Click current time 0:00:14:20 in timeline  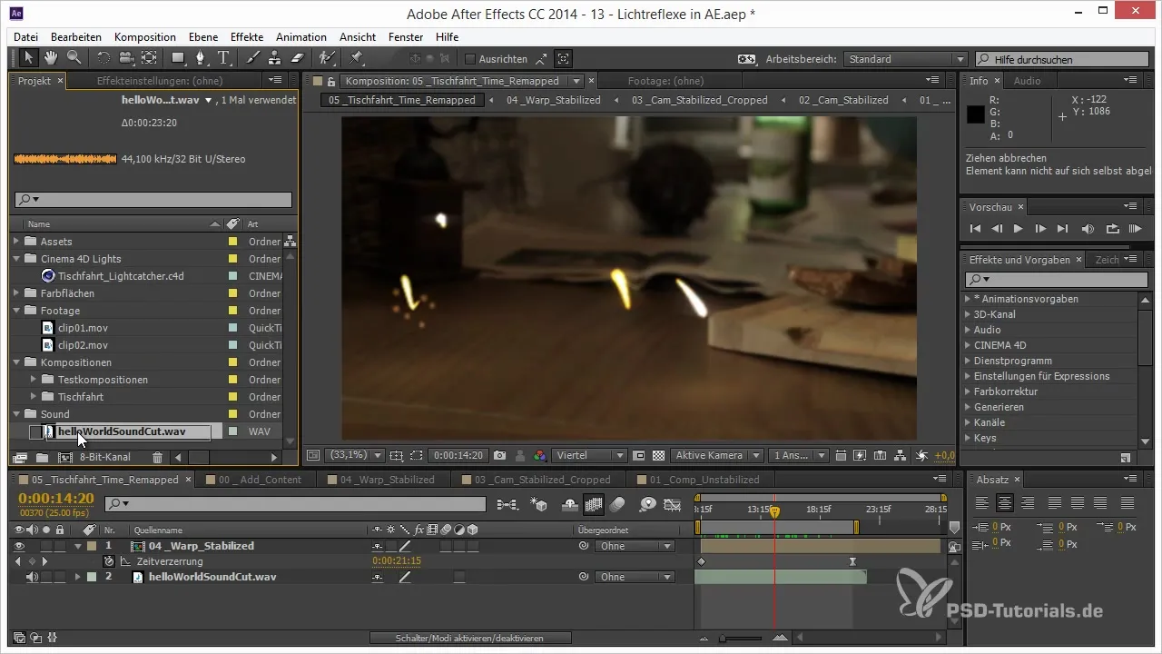point(56,499)
